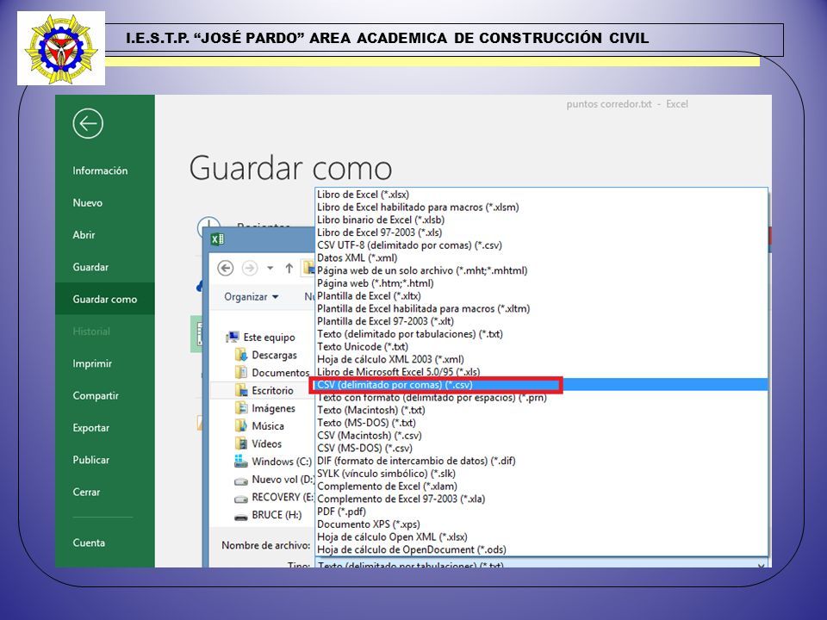Image resolution: width=827 pixels, height=620 pixels.
Task: Select Publicar in the backstage menu
Action: tap(91, 460)
